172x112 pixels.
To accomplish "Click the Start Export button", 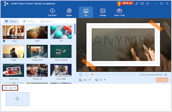I will click(x=162, y=80).
